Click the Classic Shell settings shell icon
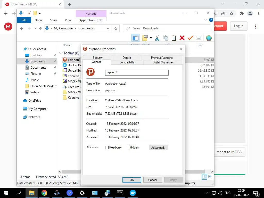This screenshot has height=198, width=264. point(209,38)
